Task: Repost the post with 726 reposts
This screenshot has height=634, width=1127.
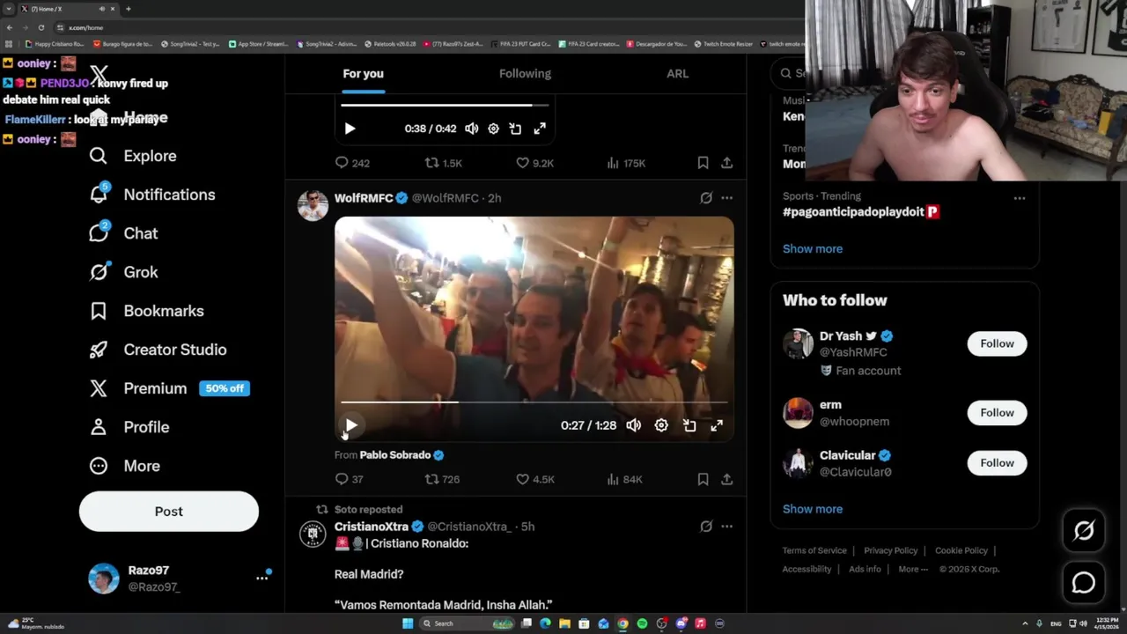Action: [442, 479]
